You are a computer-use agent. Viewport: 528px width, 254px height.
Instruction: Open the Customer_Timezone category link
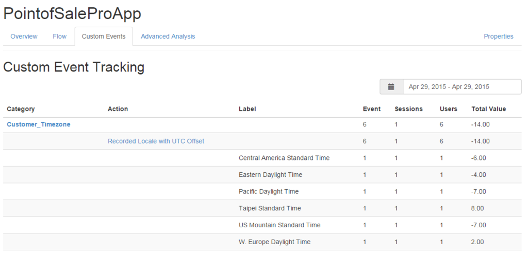[39, 124]
